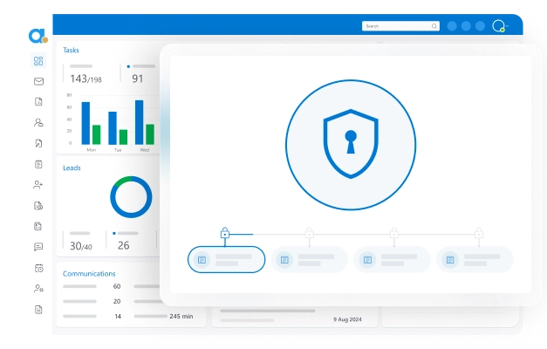
Task: Click the green Tue bar in chart
Action: 123,137
